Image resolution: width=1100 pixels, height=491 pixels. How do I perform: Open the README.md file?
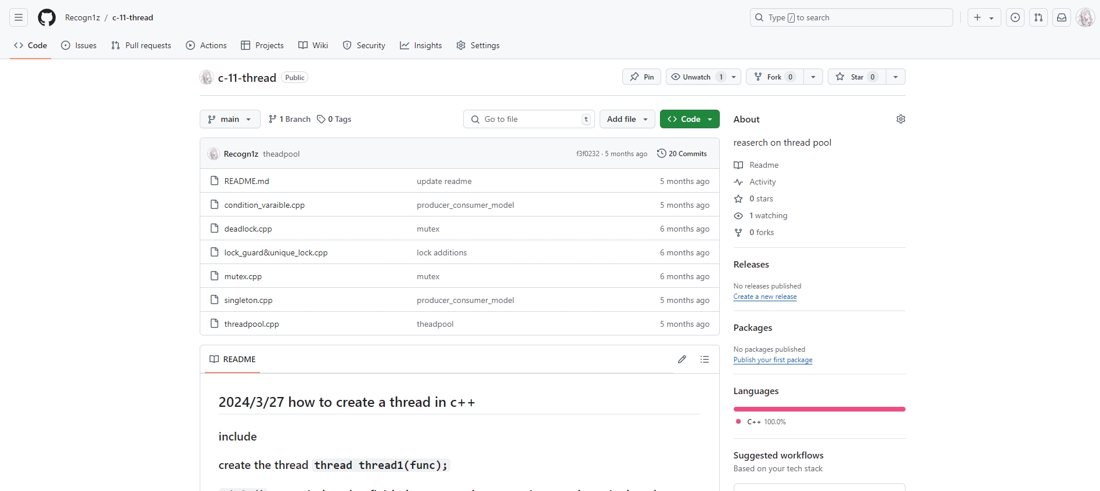coord(247,181)
